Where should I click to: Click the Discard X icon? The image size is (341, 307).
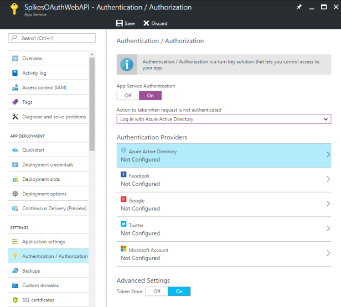(x=146, y=23)
